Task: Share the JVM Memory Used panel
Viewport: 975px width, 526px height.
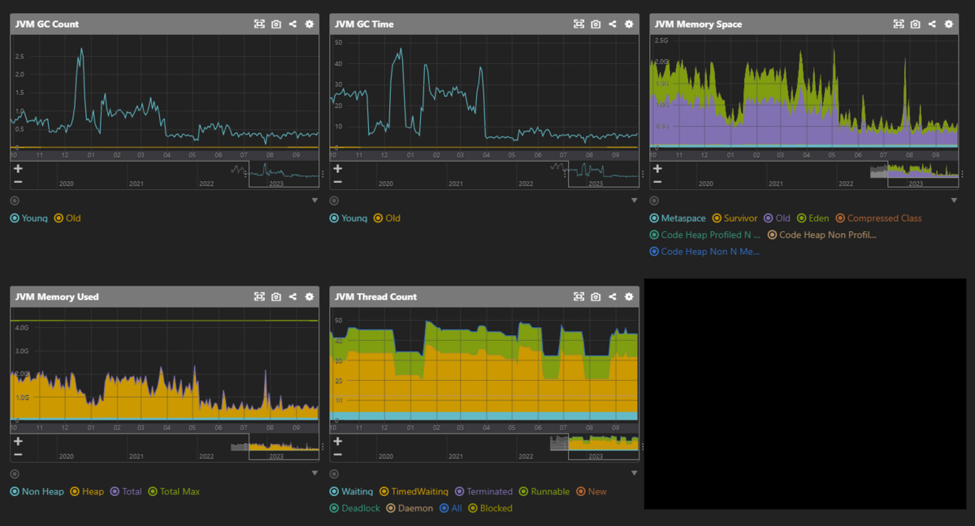Action: click(292, 297)
